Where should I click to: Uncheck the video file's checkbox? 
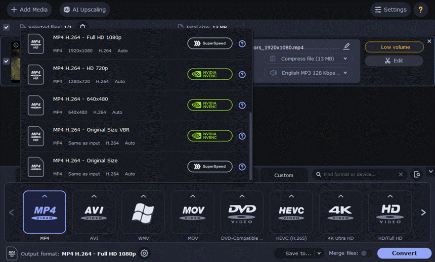point(6,61)
